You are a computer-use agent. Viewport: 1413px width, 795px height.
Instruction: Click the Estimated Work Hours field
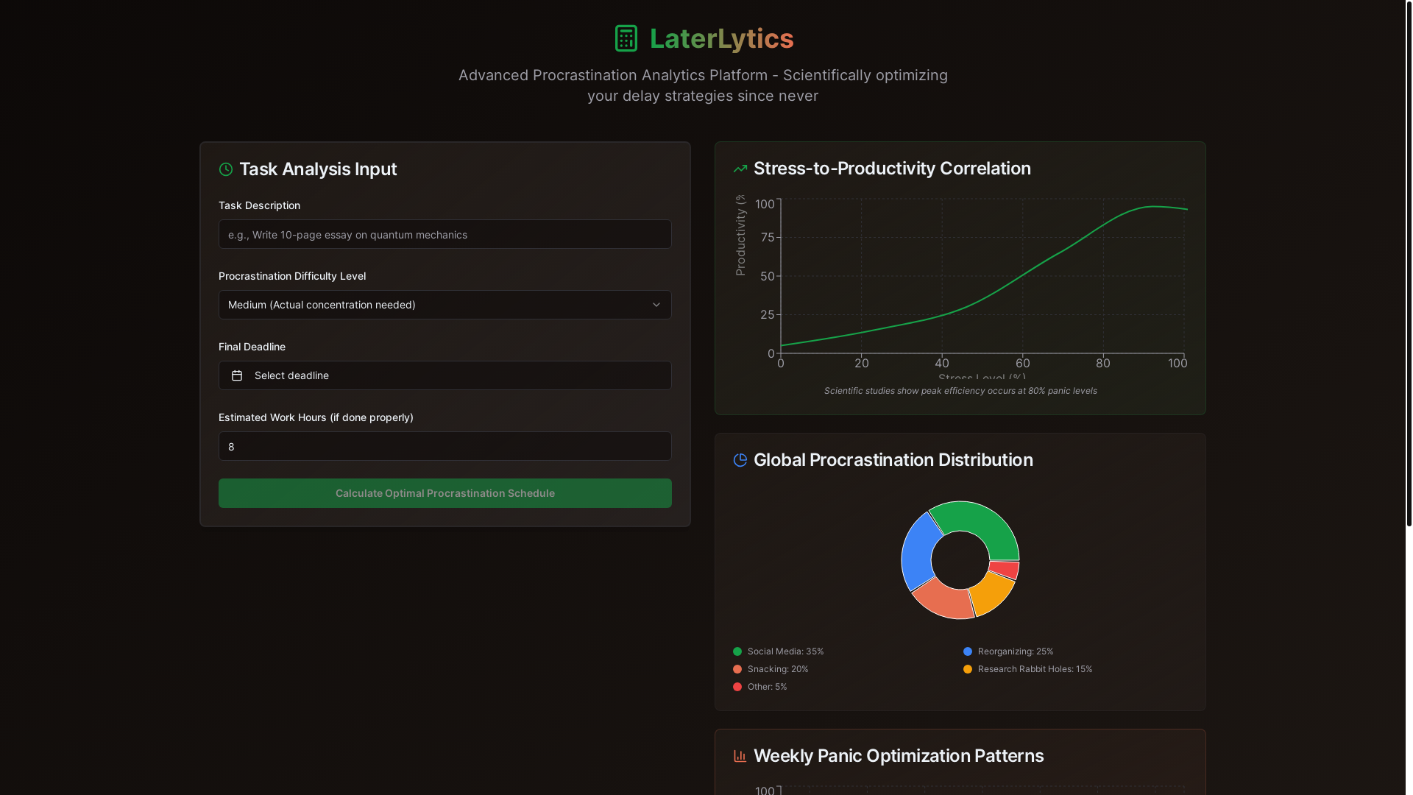pyautogui.click(x=445, y=446)
